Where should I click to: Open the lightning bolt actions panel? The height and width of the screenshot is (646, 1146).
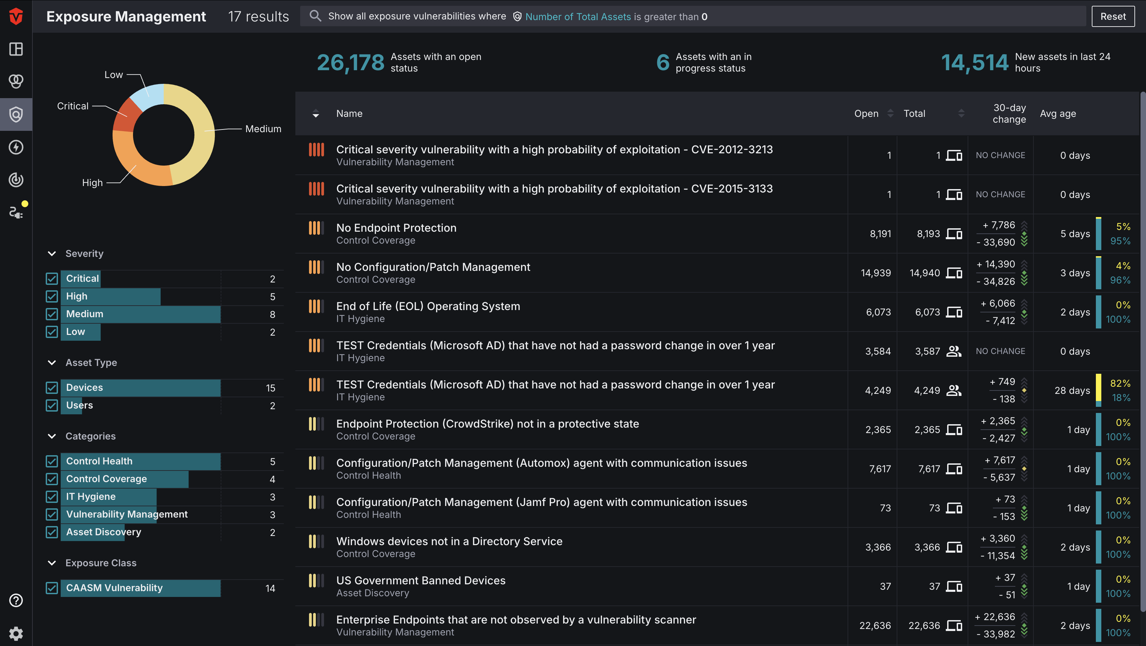[16, 147]
